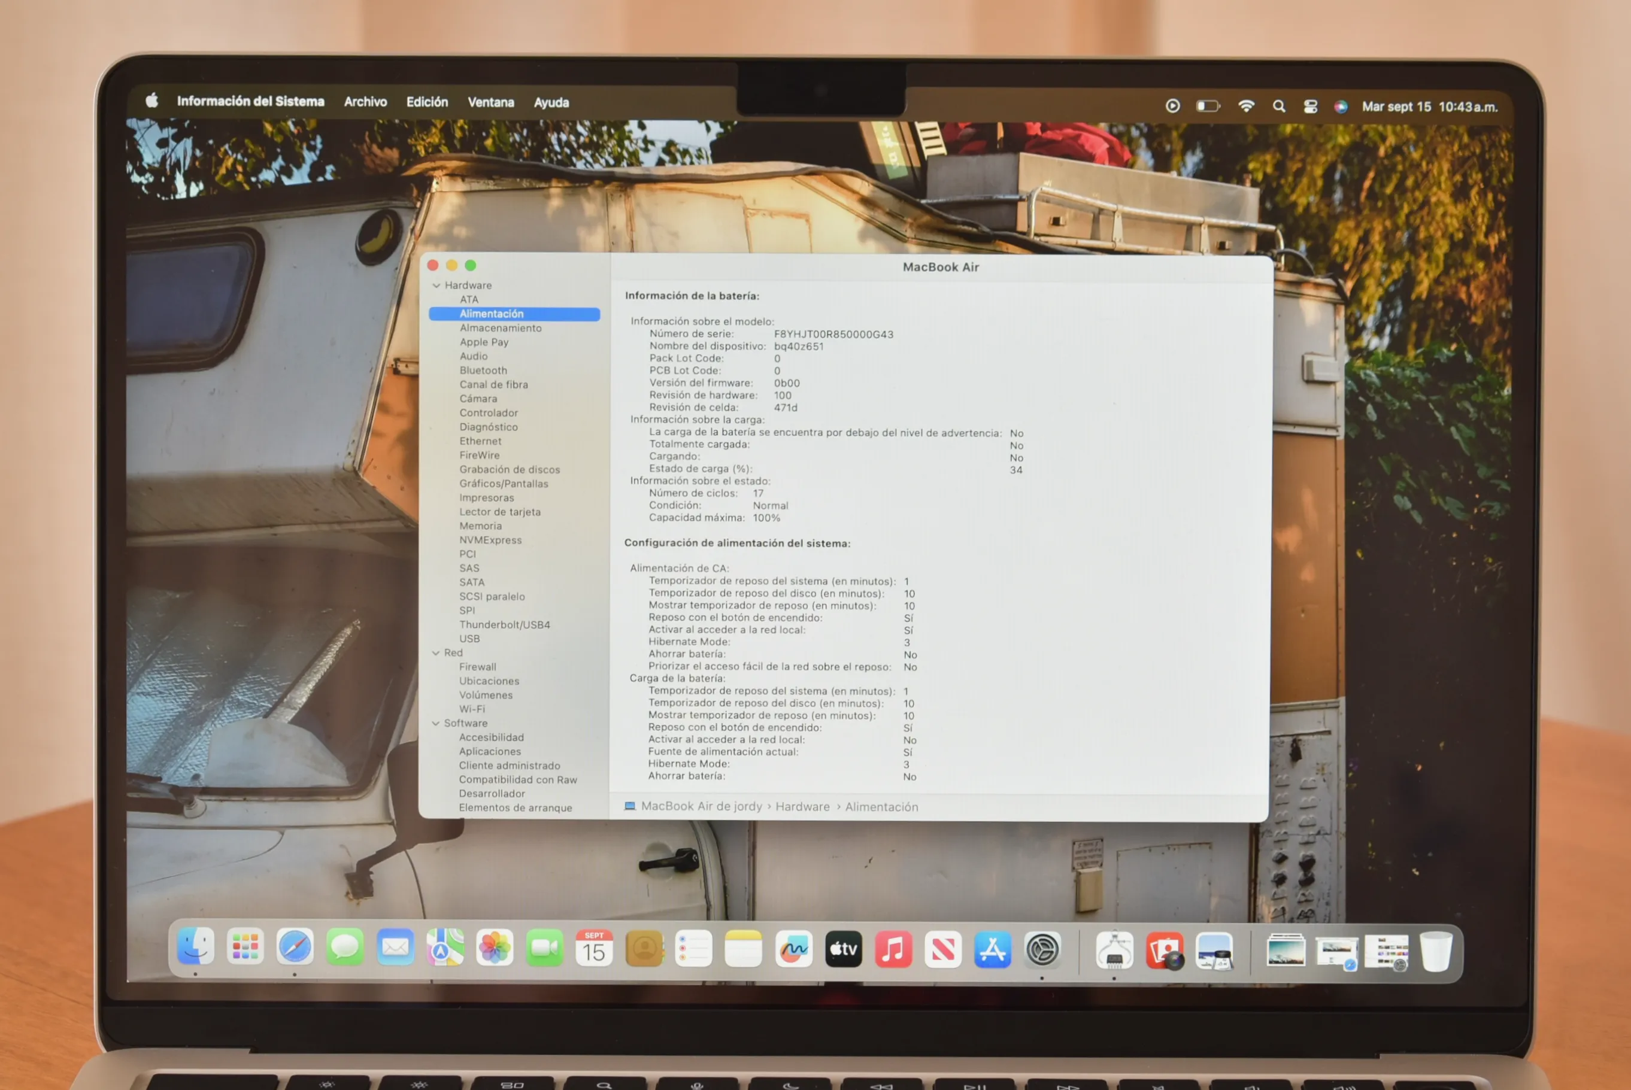The image size is (1631, 1090).
Task: Open System Settings gear in the Dock
Action: click(x=1042, y=951)
